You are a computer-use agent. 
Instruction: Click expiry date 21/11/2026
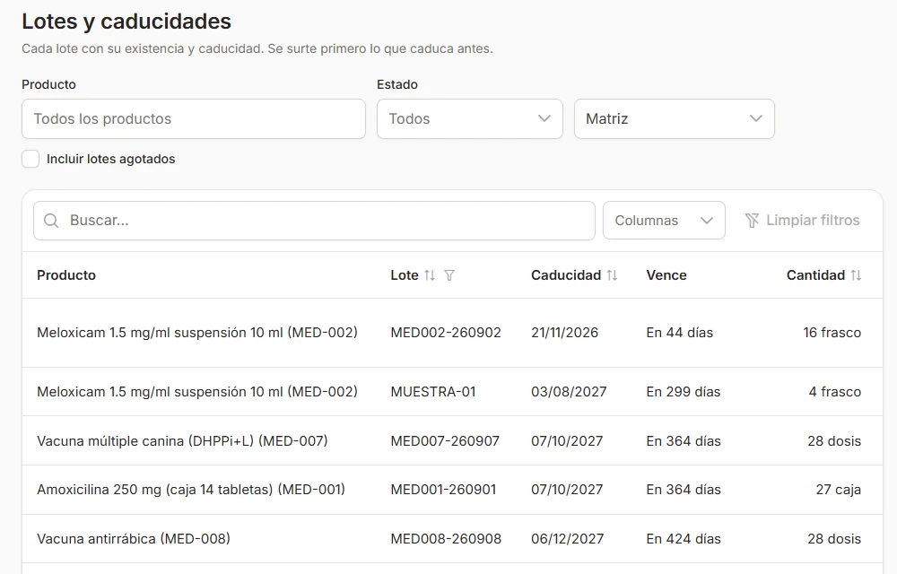(564, 333)
